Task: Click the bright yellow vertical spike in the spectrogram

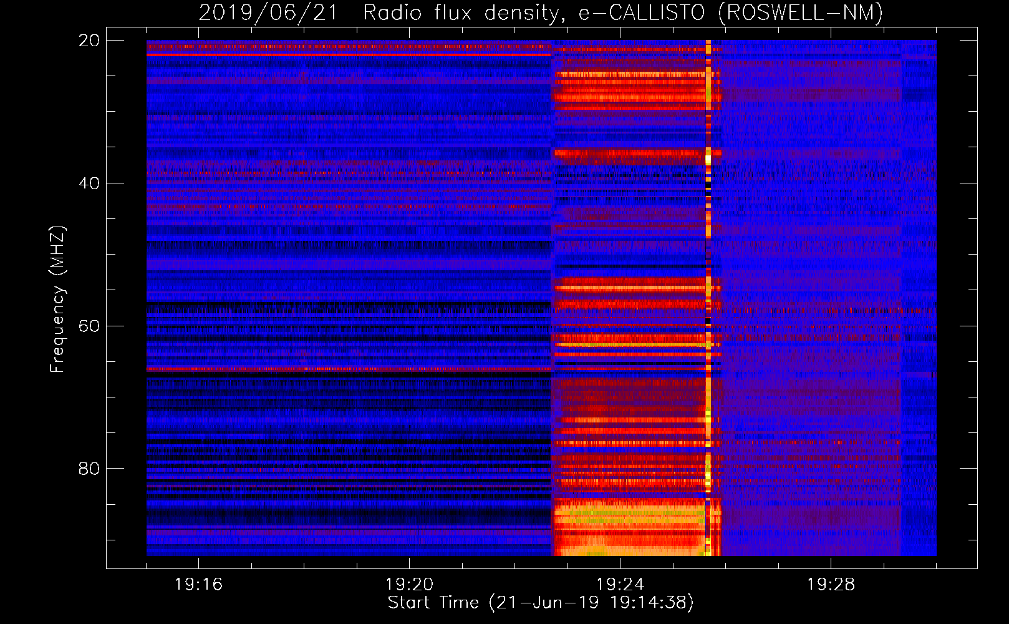Action: point(708,298)
